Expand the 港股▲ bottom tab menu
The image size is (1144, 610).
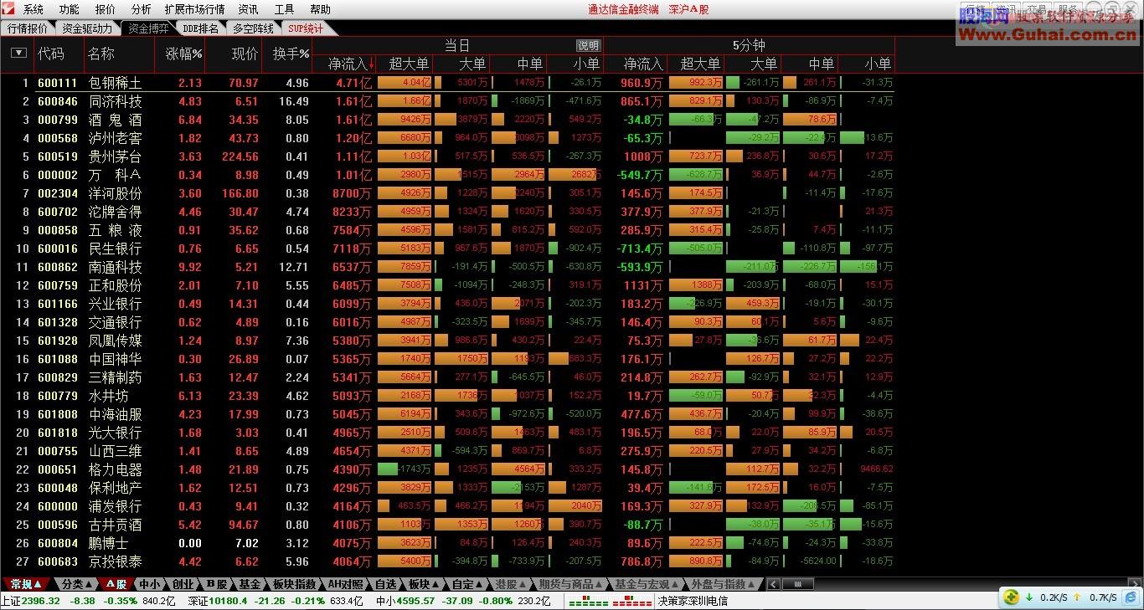tap(511, 584)
